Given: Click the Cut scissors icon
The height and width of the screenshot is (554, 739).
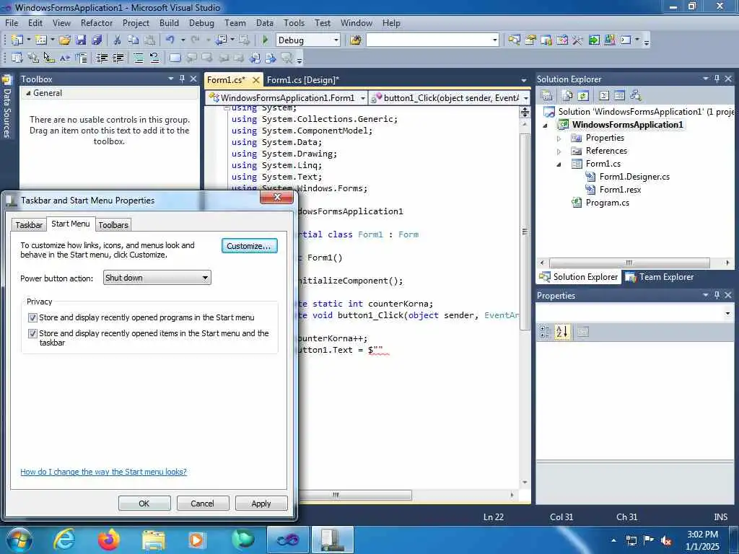Looking at the screenshot, I should point(118,40).
